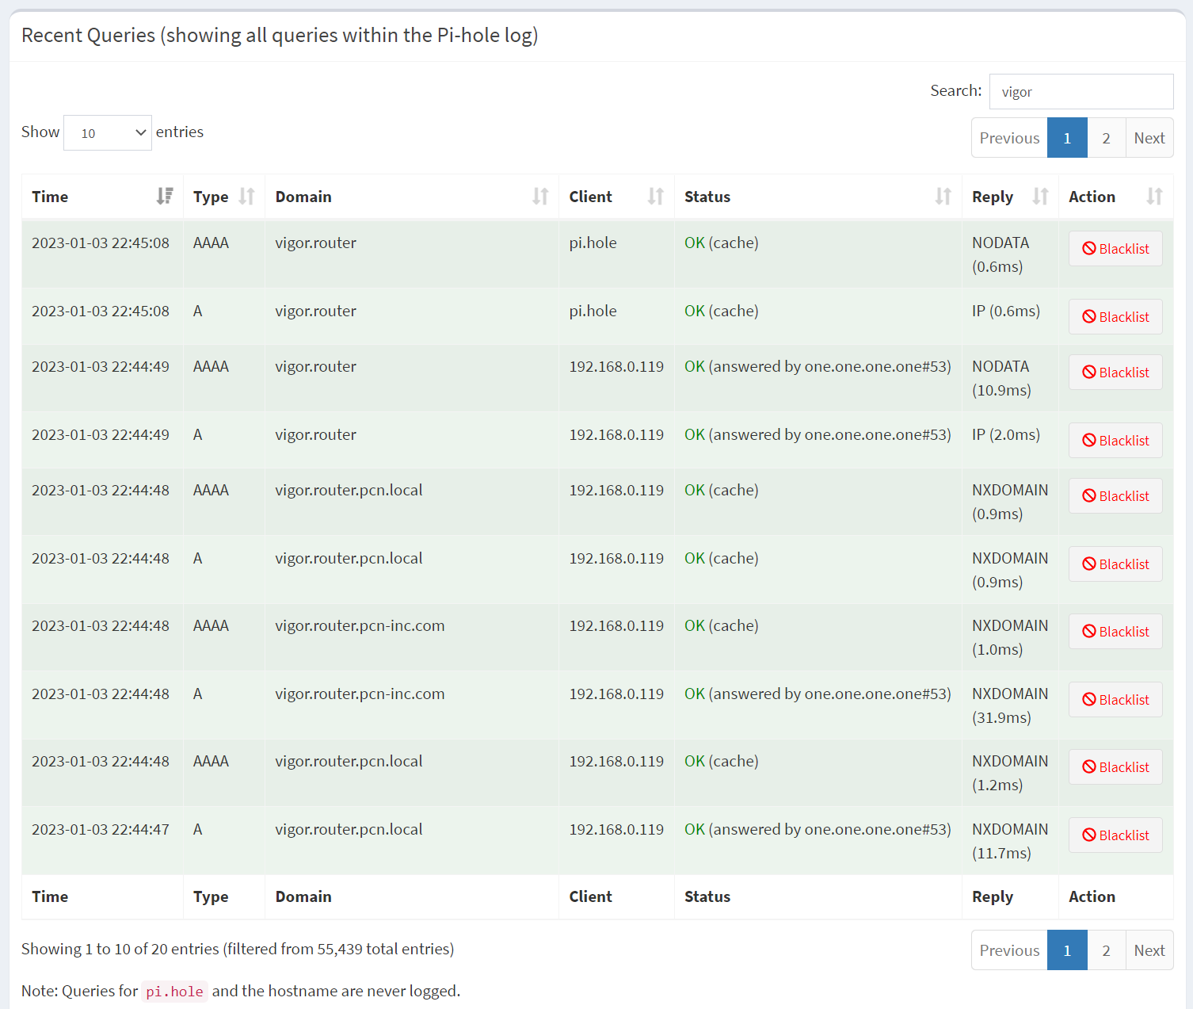Sort by Time column sort icon
The height and width of the screenshot is (1009, 1193).
click(165, 197)
